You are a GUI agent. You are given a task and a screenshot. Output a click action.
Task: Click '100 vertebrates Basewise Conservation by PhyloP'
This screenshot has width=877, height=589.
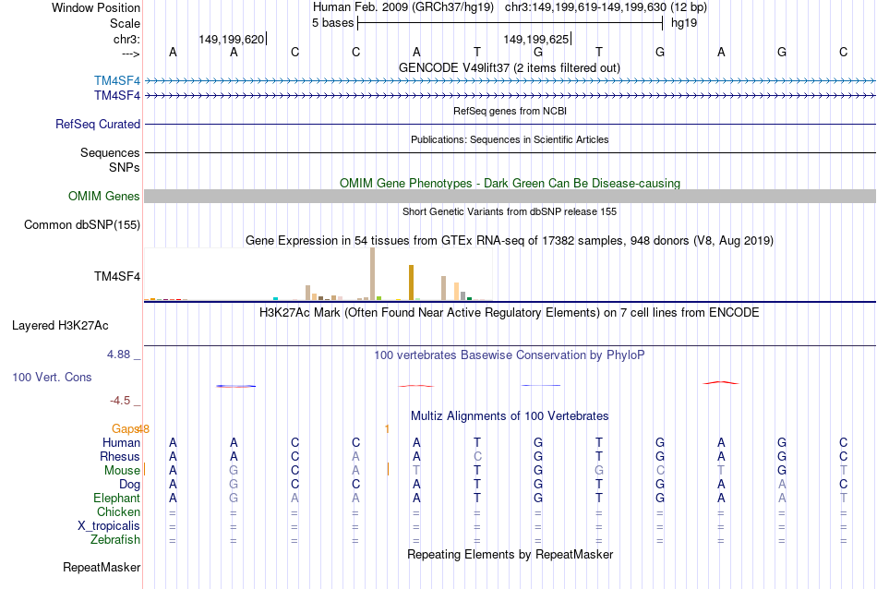pyautogui.click(x=510, y=355)
